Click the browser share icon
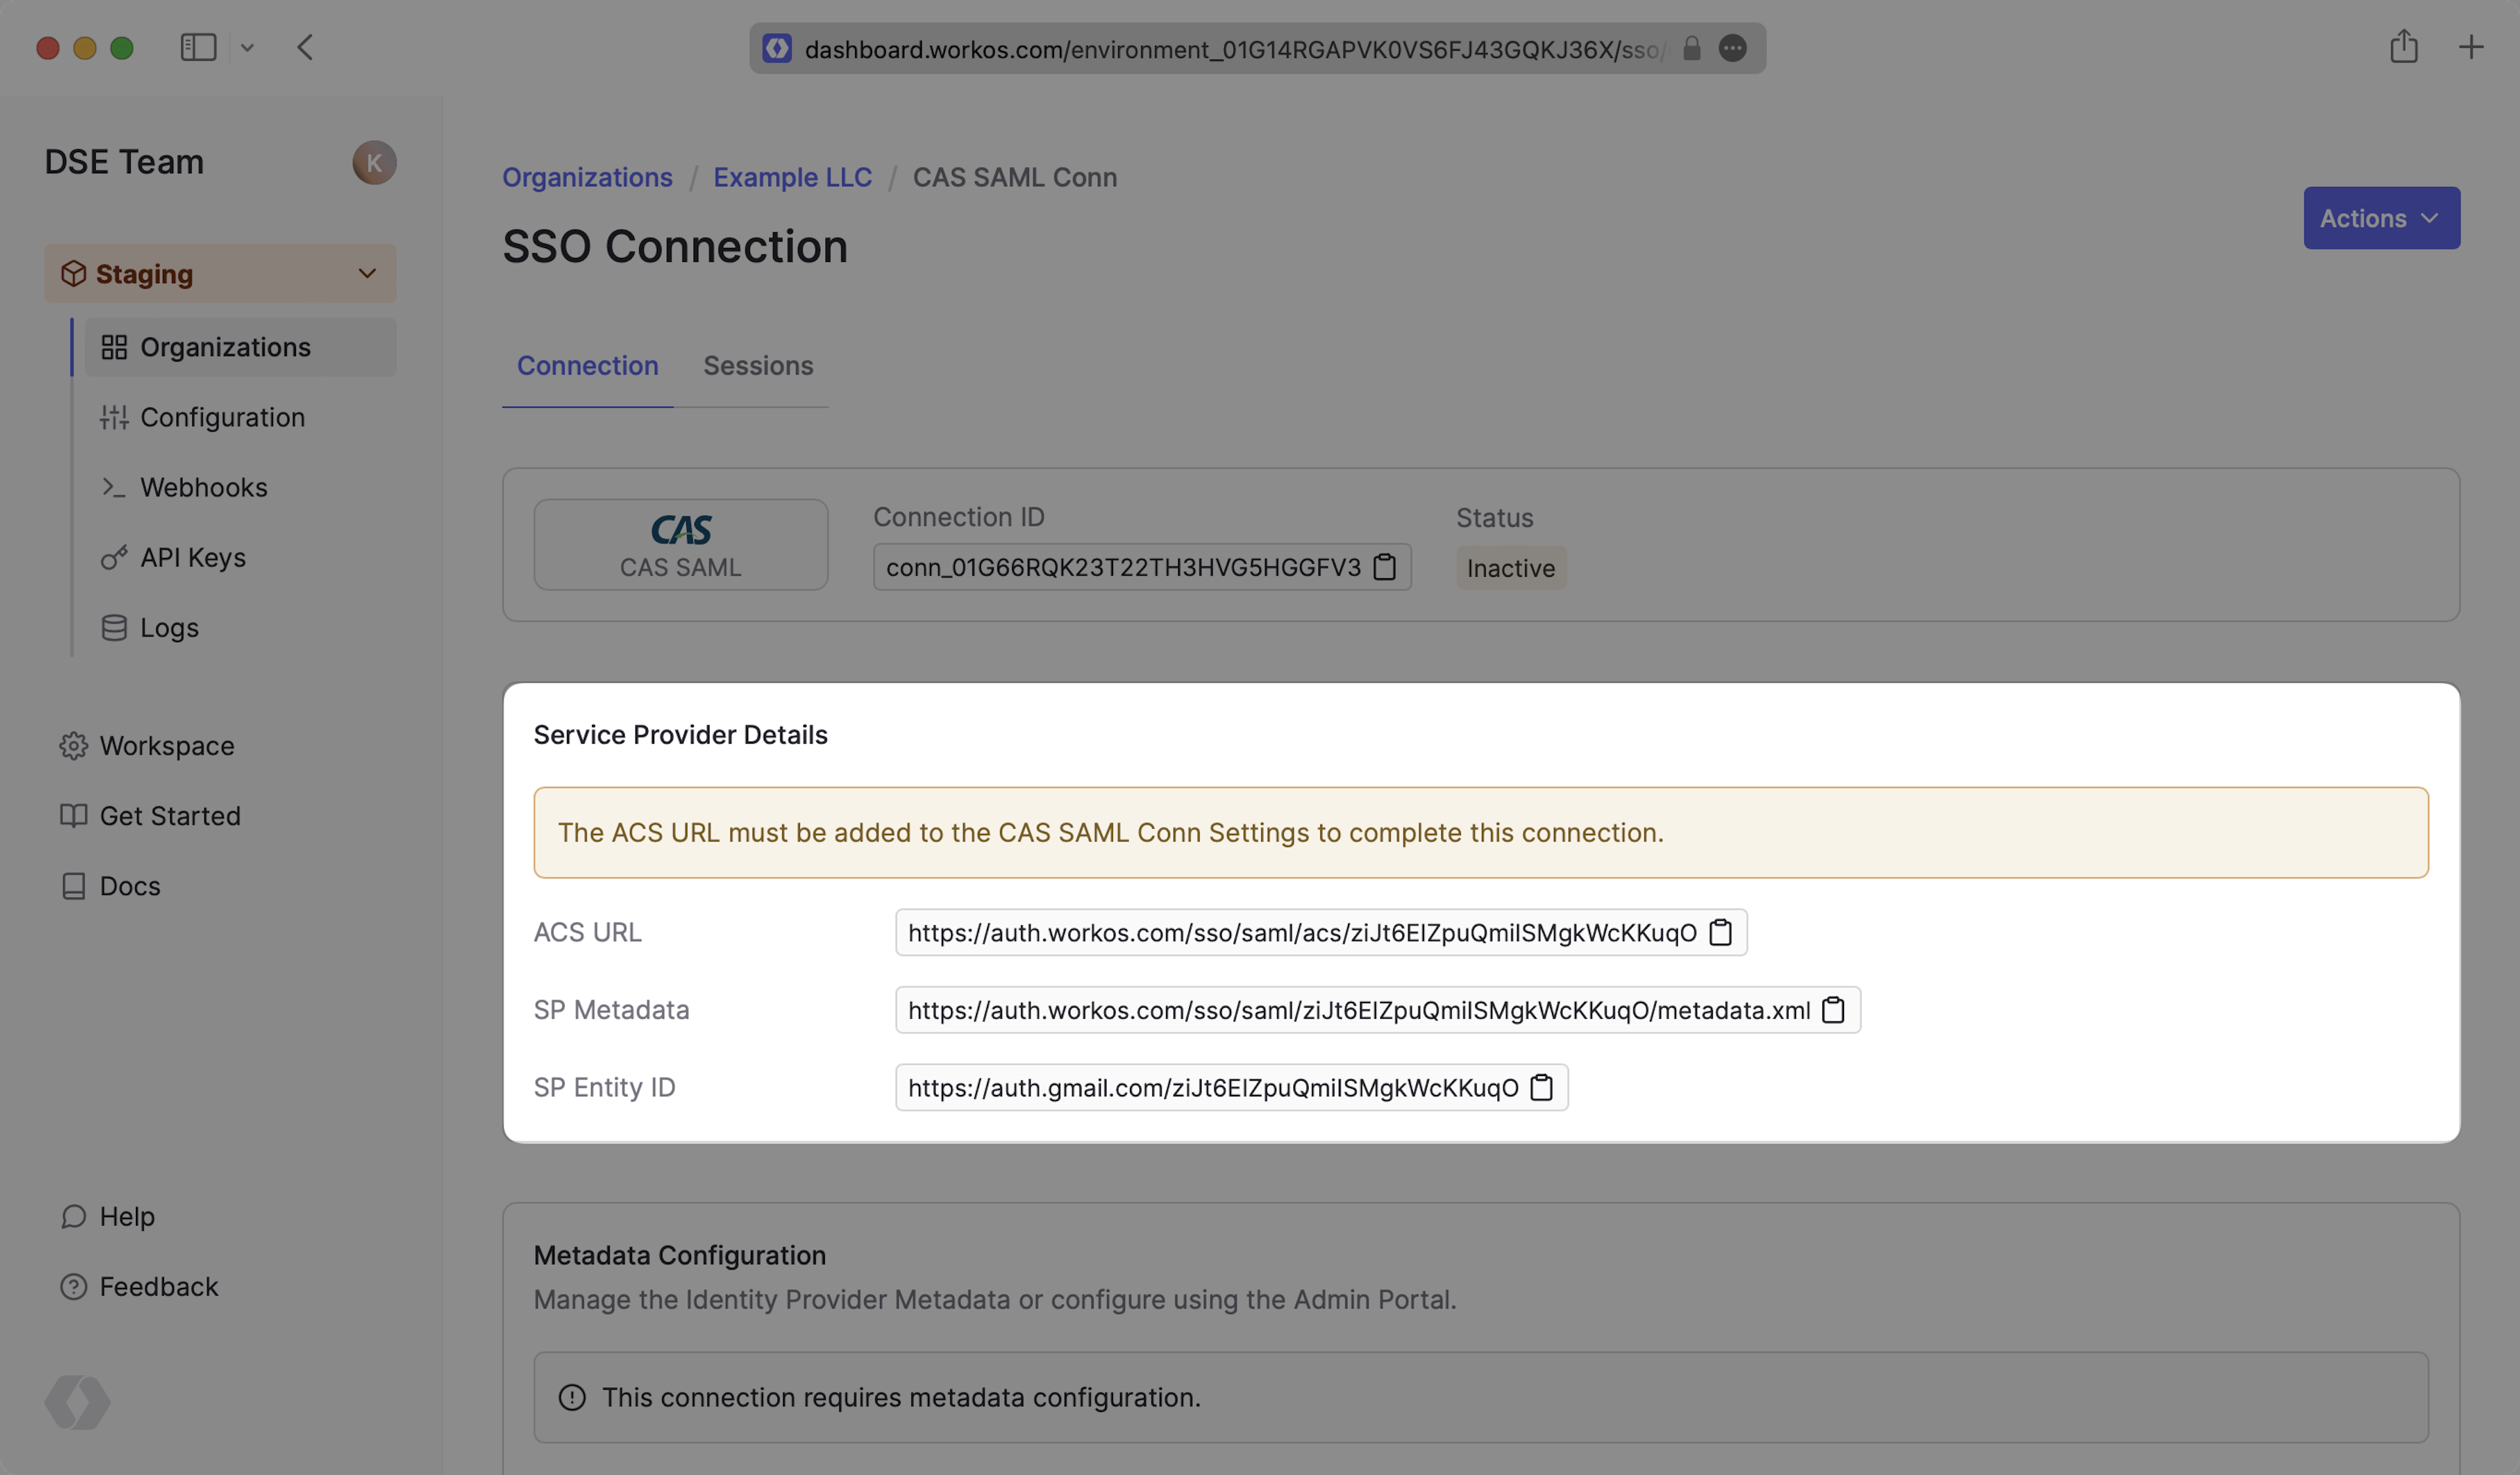This screenshot has height=1475, width=2520. click(x=2403, y=47)
